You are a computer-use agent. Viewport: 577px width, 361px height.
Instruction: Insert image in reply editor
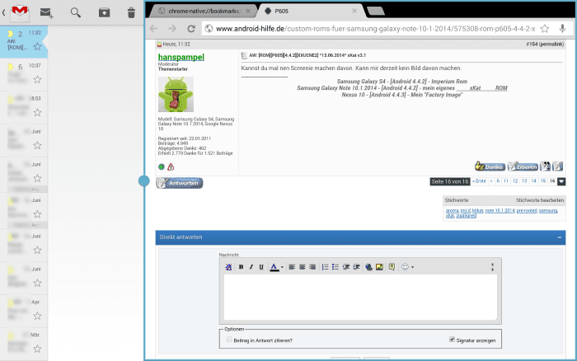[x=379, y=267]
